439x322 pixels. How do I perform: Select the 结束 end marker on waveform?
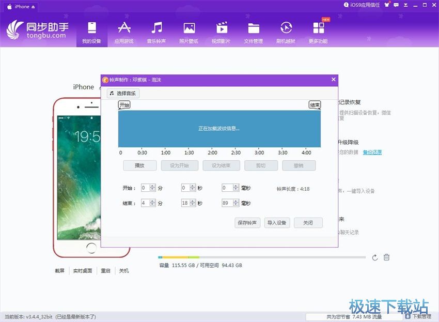[315, 105]
